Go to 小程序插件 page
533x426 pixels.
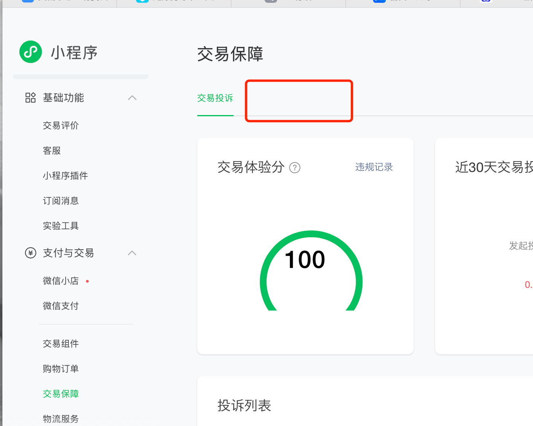[x=65, y=176]
